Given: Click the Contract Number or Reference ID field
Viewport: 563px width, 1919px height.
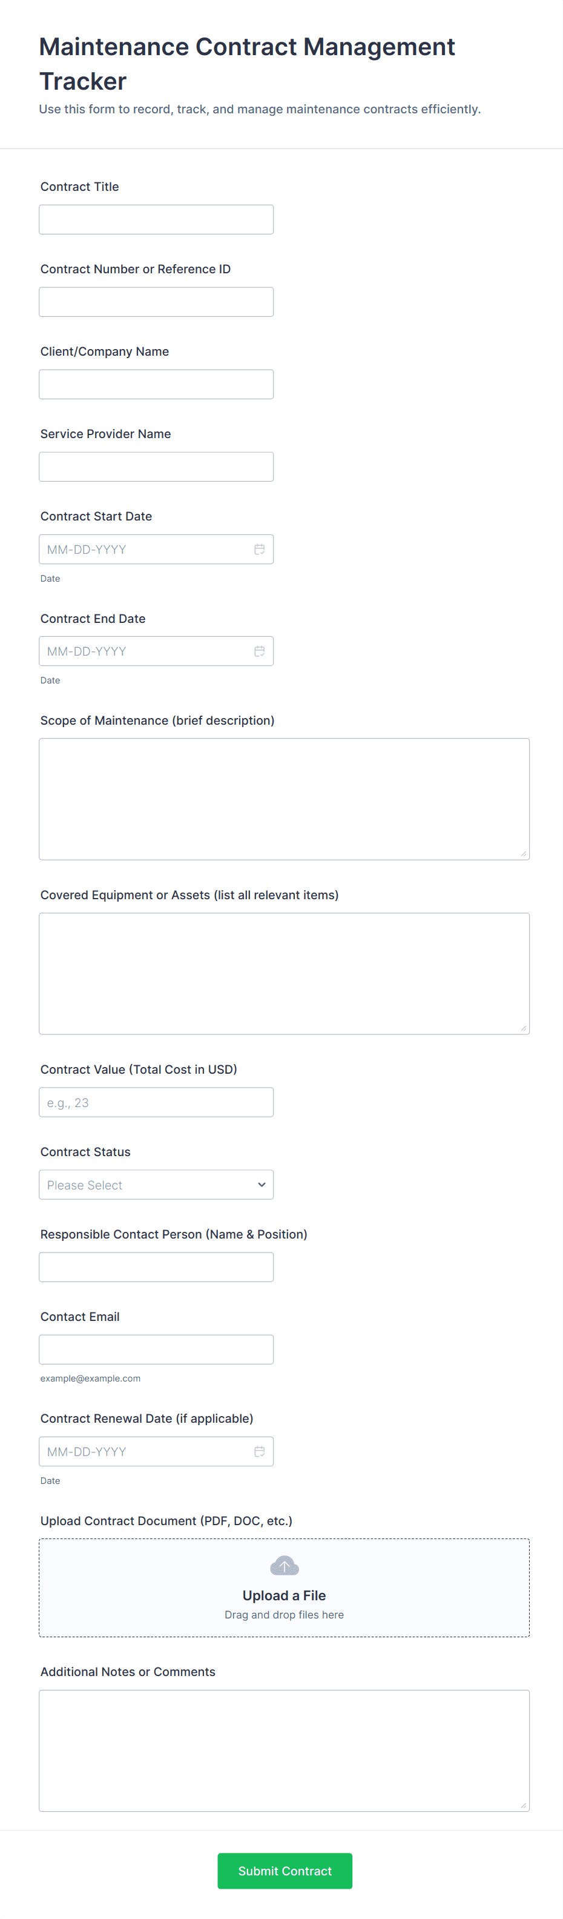Looking at the screenshot, I should [156, 302].
